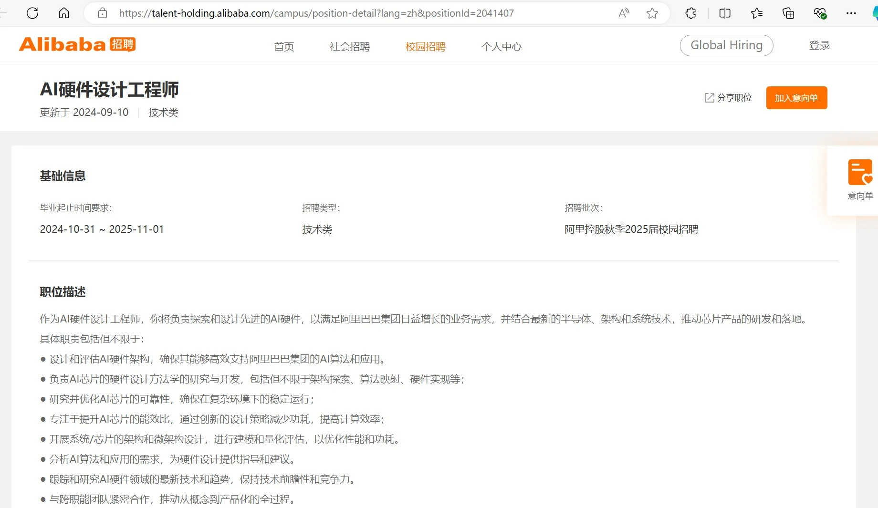
Task: Click the 职位描述 section heading
Action: (x=63, y=292)
